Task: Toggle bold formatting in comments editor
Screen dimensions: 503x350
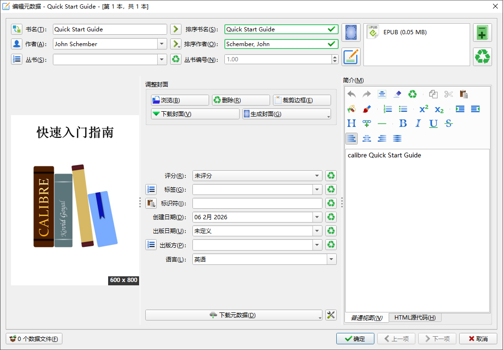Action: [402, 124]
